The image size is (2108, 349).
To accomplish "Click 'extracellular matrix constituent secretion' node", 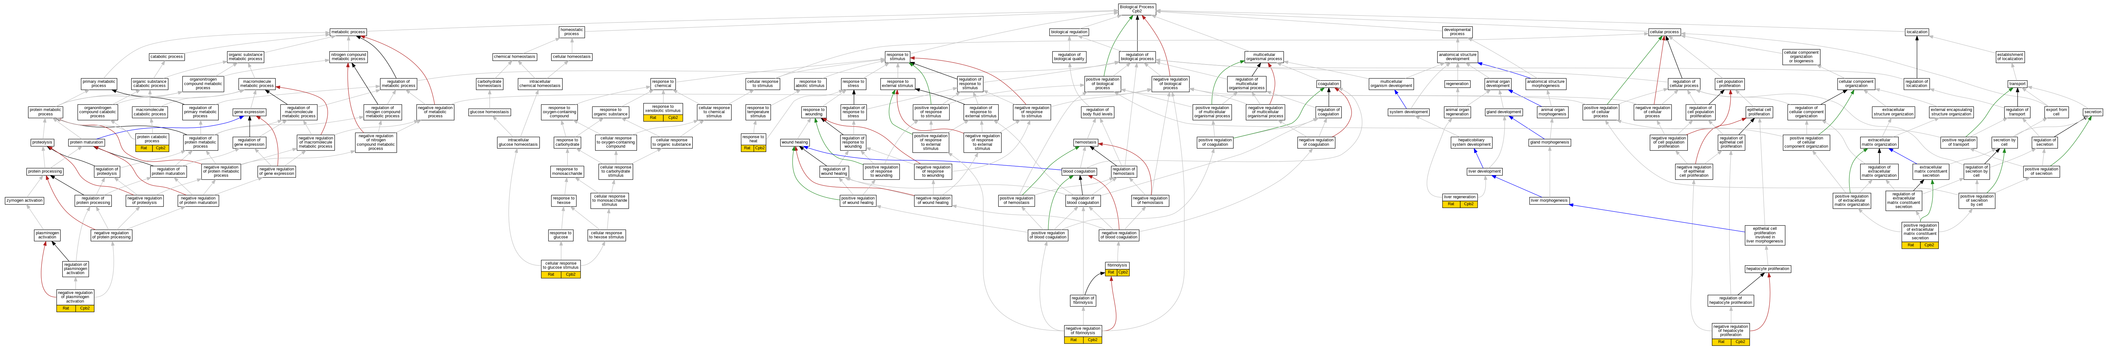I will 1931,171.
